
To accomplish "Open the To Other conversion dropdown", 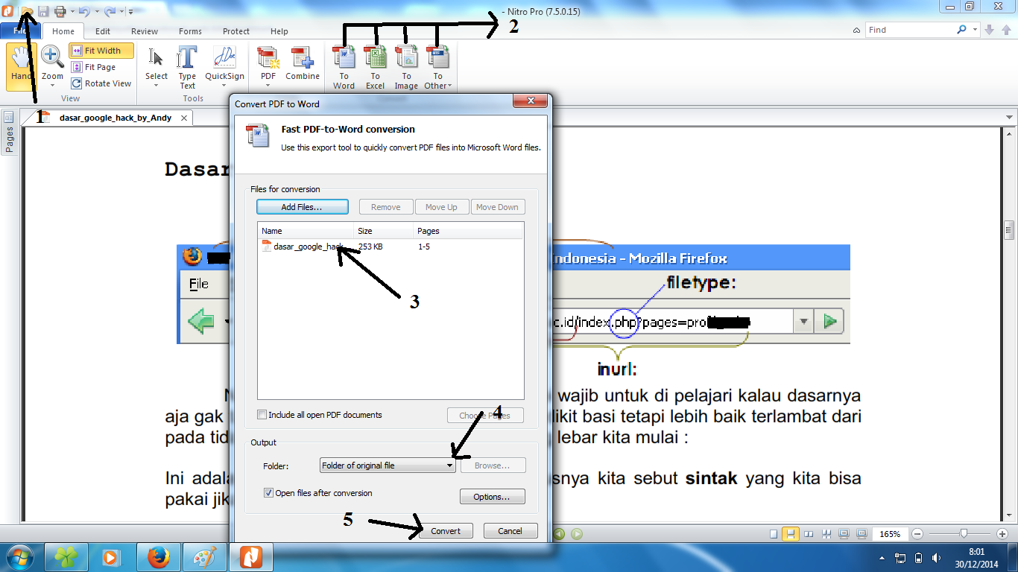I will point(437,67).
